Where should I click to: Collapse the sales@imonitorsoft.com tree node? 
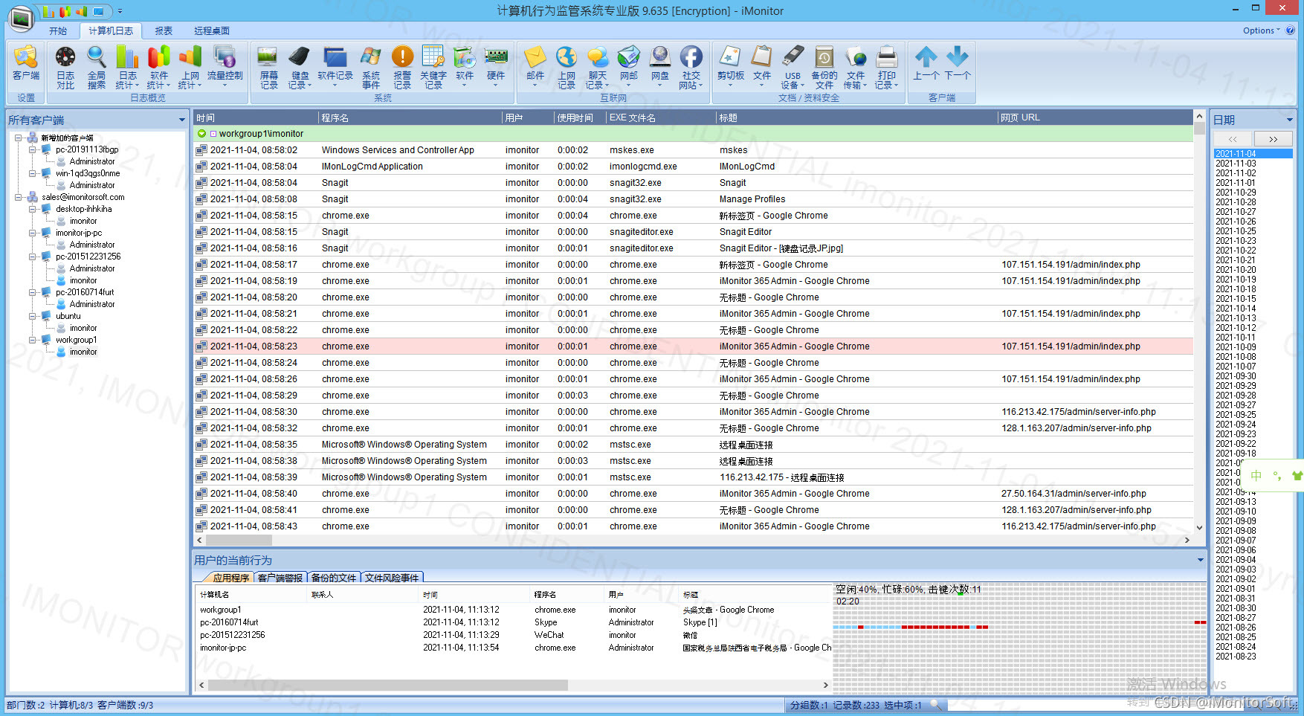(x=19, y=197)
